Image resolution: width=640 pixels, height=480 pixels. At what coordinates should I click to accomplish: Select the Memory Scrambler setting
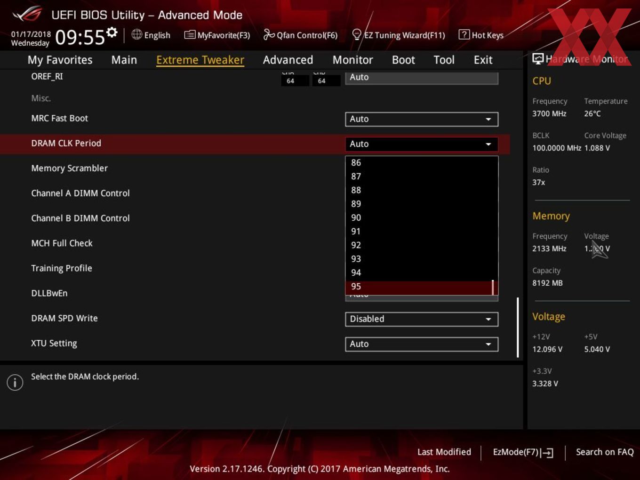(69, 168)
